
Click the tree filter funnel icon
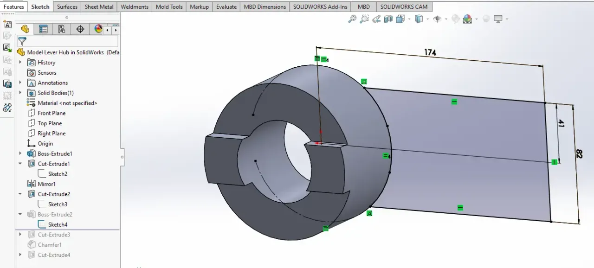point(22,41)
